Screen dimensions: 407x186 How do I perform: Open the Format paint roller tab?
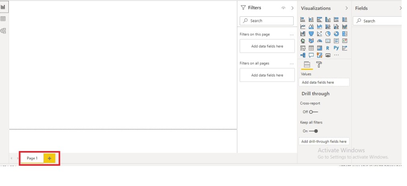319,65
